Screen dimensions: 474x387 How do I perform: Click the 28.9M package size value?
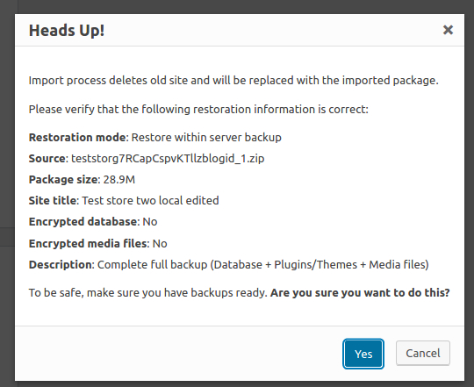[119, 179]
